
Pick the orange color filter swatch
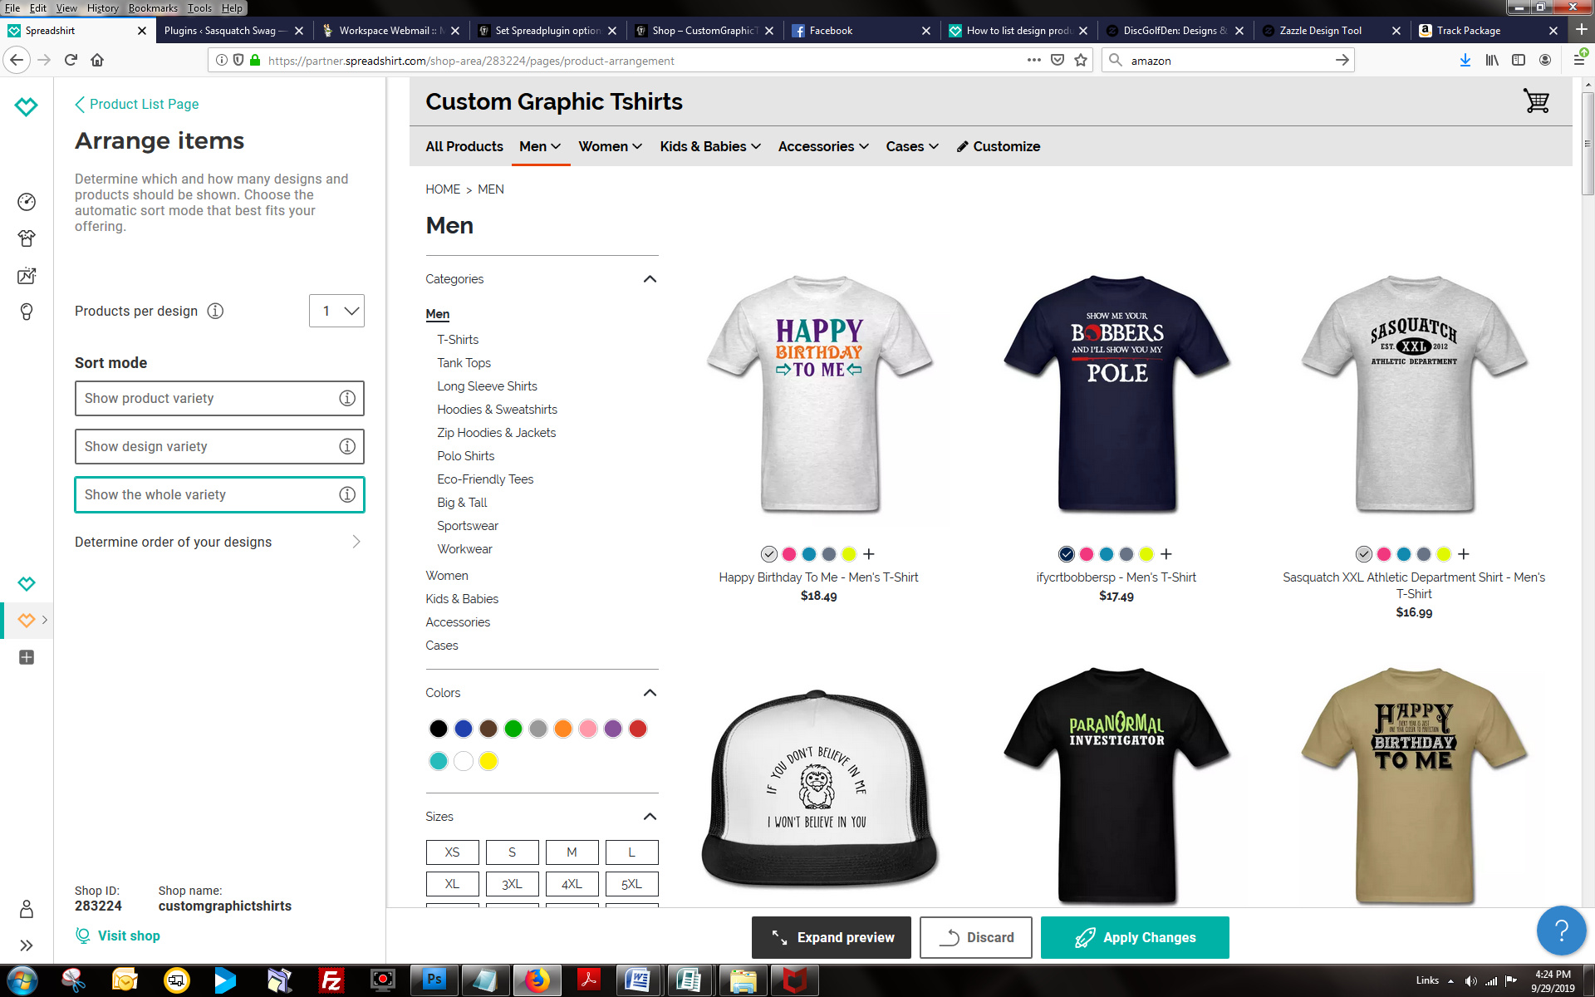point(563,729)
